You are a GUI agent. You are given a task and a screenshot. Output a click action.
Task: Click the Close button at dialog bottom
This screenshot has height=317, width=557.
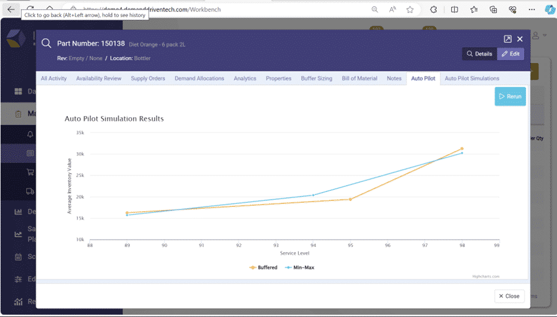point(509,296)
